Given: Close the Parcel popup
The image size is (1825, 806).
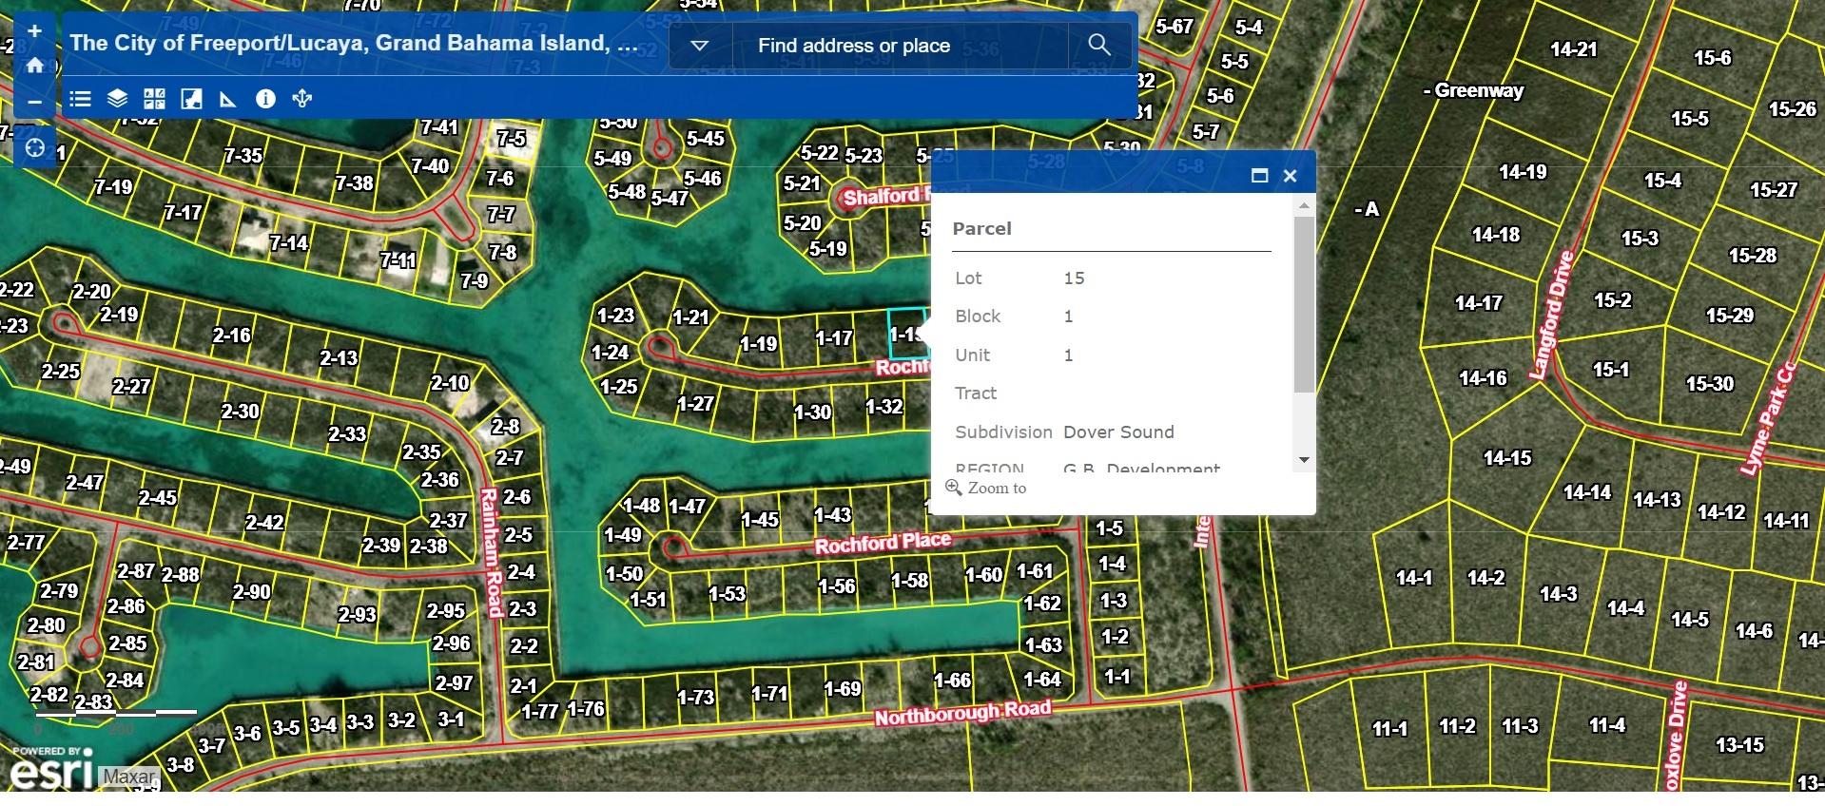Looking at the screenshot, I should (x=1290, y=176).
